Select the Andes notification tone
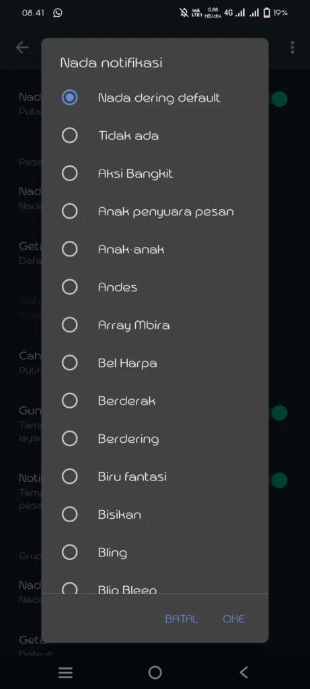 point(155,287)
